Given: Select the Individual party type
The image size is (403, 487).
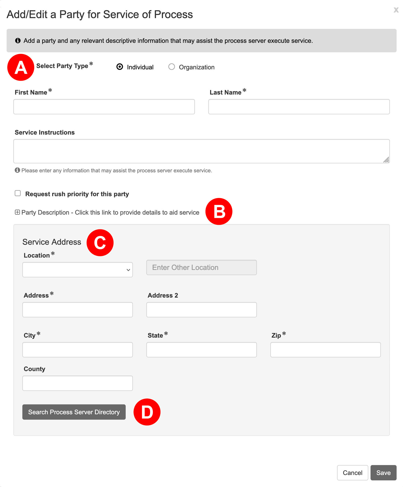Looking at the screenshot, I should (x=120, y=67).
